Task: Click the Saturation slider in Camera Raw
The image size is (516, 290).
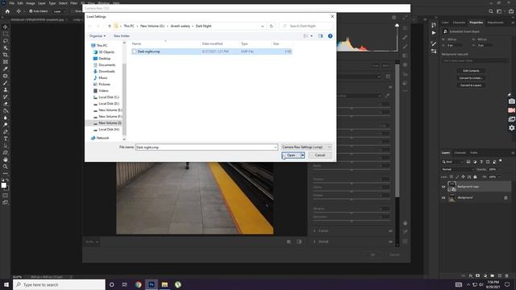Action: (x=352, y=221)
